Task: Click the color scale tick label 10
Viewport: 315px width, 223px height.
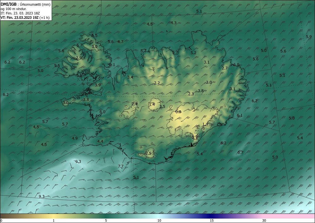Action: 159,221
